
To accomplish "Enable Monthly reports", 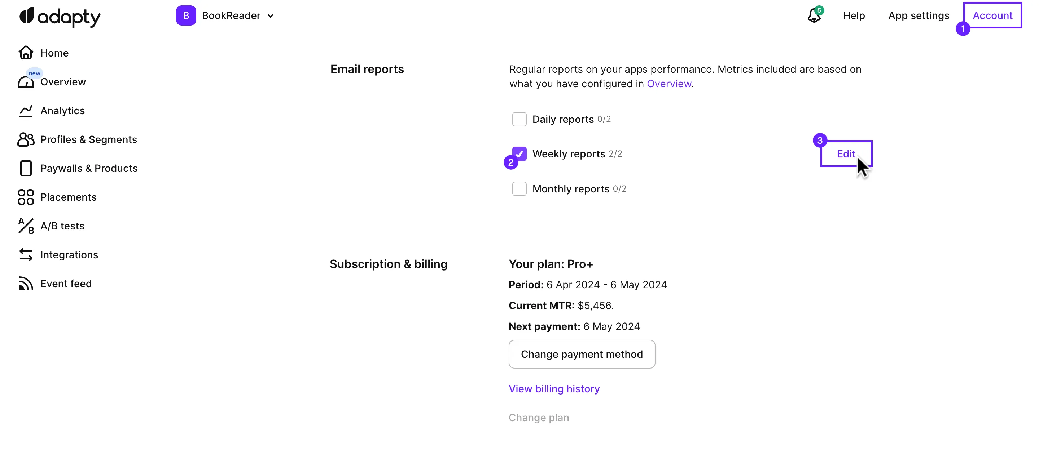I will click(519, 188).
